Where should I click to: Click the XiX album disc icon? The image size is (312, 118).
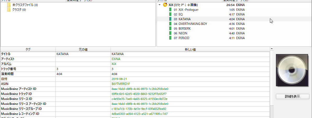pos(165,5)
